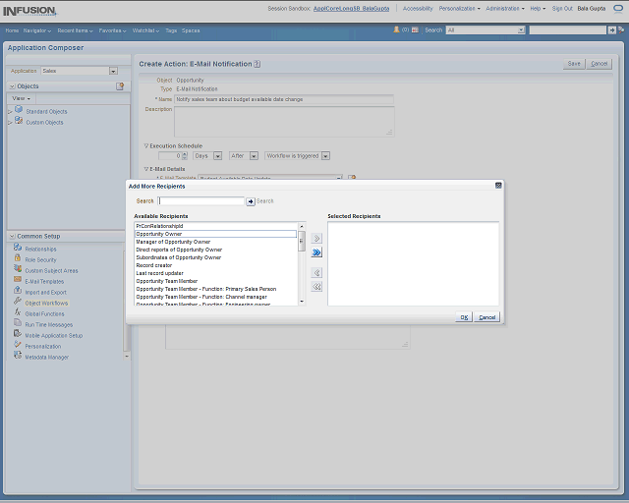Screen dimensions: 629x503
Task: Expand the Standard Objects tree node
Action: (10, 111)
